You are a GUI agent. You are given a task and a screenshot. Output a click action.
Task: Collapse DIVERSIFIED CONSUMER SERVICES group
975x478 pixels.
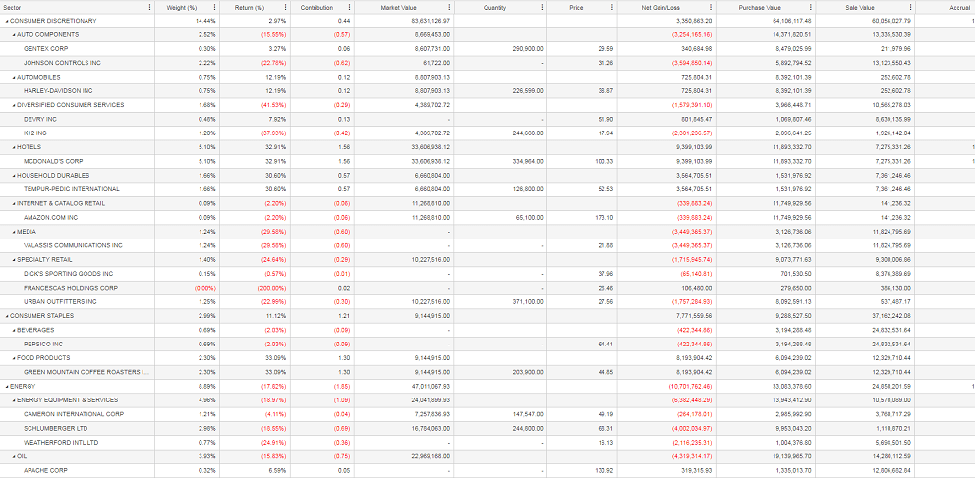(14, 106)
